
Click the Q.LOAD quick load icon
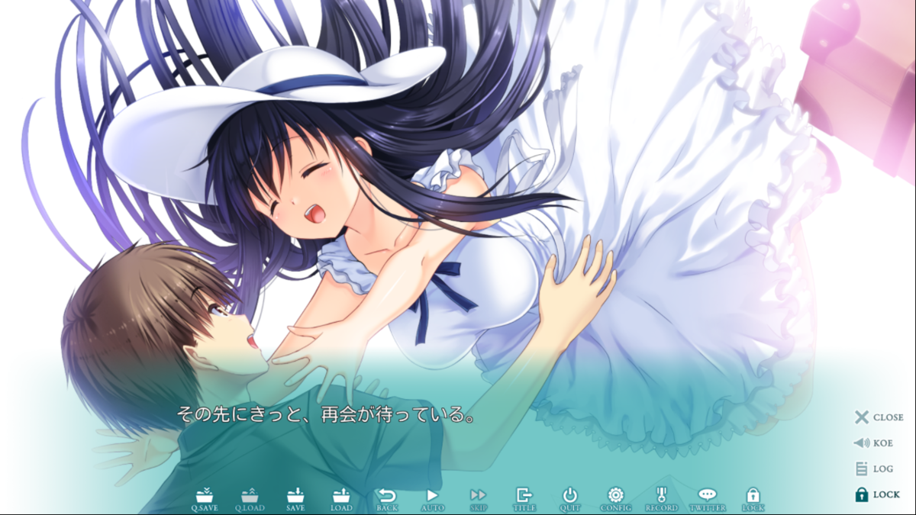[250, 500]
